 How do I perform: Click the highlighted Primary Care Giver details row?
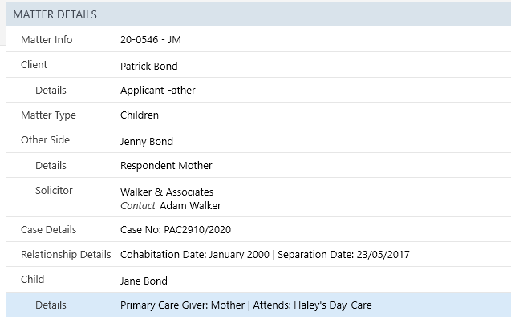pyautogui.click(x=258, y=305)
